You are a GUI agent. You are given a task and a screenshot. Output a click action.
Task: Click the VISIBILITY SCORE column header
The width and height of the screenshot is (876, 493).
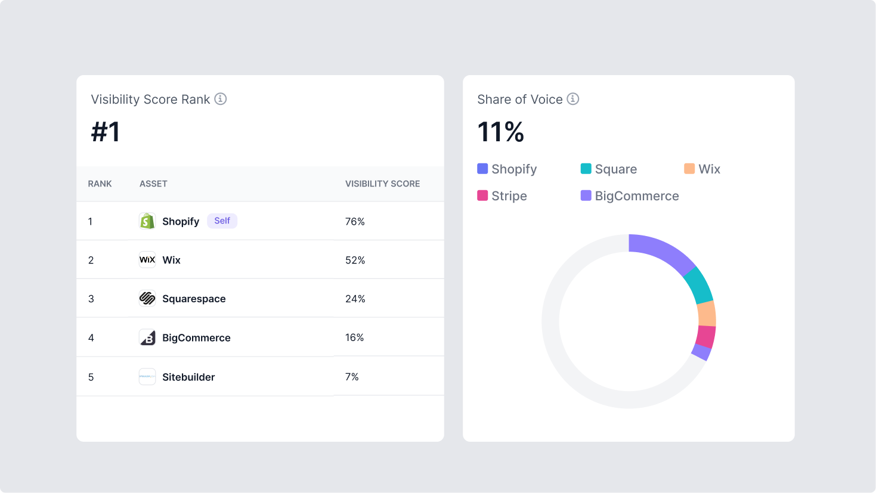[382, 184]
